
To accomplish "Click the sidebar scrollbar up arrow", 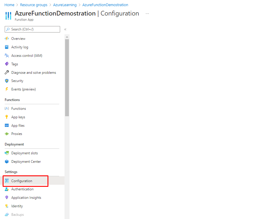I will tap(67, 37).
